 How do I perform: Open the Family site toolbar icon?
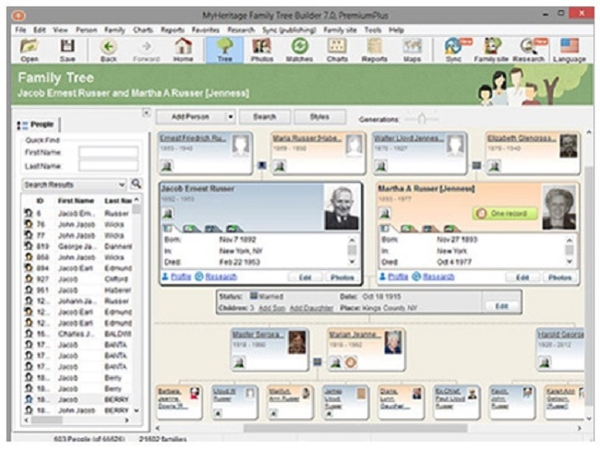(x=491, y=50)
